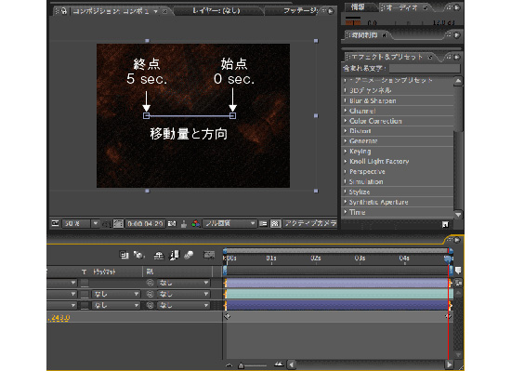Check preserve transparency box for second layer
The image size is (511, 371).
[x=85, y=295]
